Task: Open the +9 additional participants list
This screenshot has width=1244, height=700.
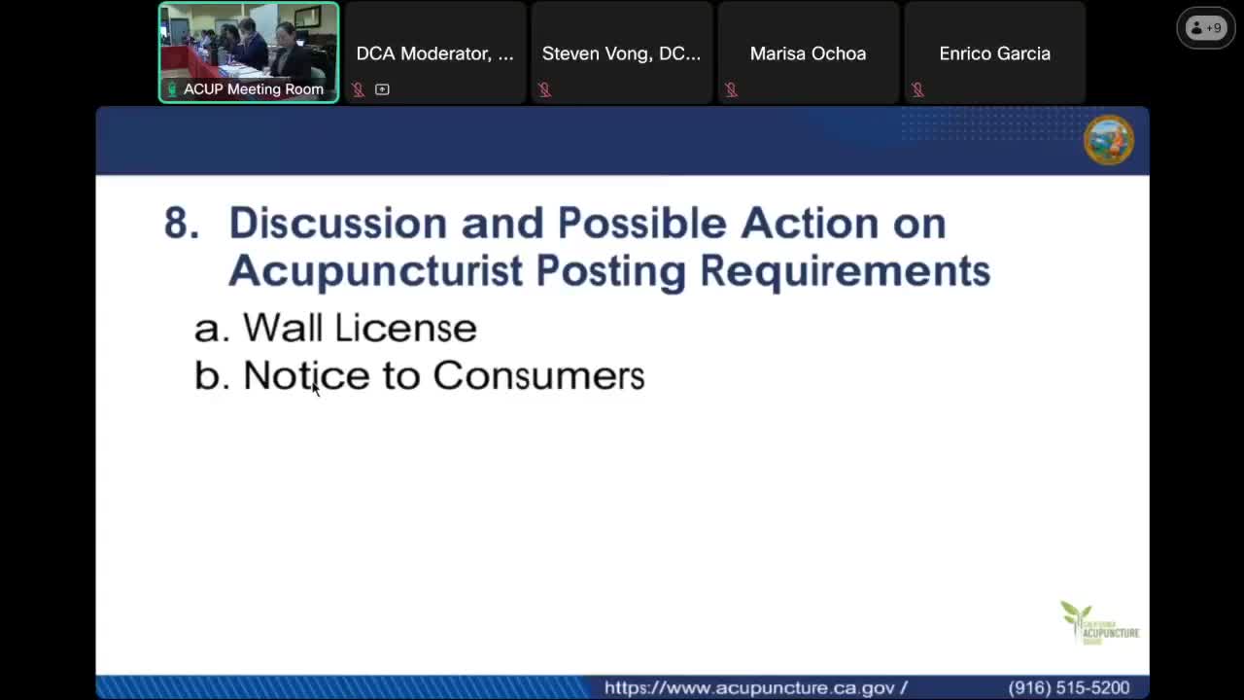Action: tap(1206, 28)
